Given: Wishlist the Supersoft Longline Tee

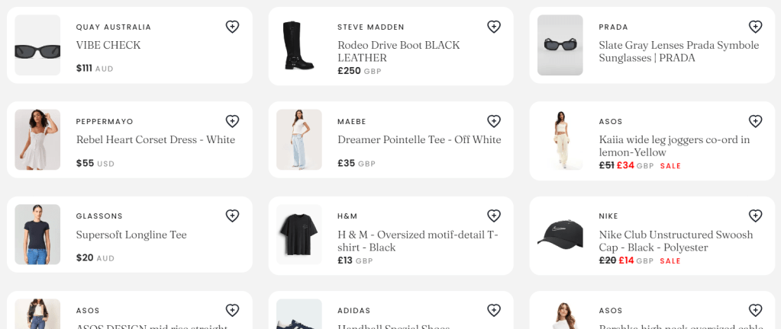Looking at the screenshot, I should 233,216.
